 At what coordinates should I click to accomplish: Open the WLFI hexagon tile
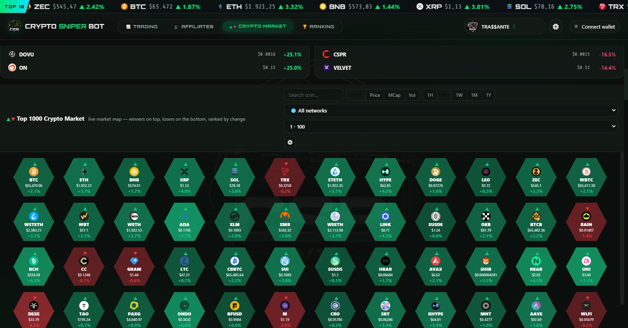point(586,310)
